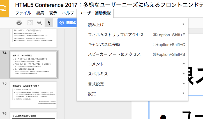Image resolution: width=203 pixels, height=119 pixels.
Task: Click the zoom-to-fit icon
Action: (30, 23)
